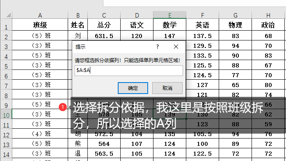
Task: Click the 英语 header cell
Action: pyautogui.click(x=202, y=25)
